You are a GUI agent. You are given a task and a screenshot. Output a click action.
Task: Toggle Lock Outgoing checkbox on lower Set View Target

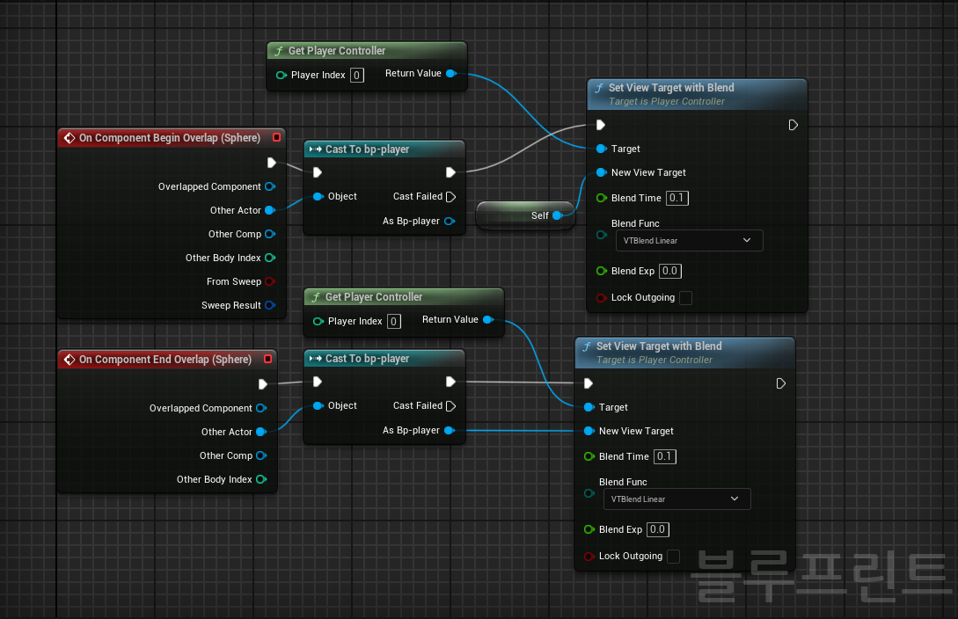point(673,556)
